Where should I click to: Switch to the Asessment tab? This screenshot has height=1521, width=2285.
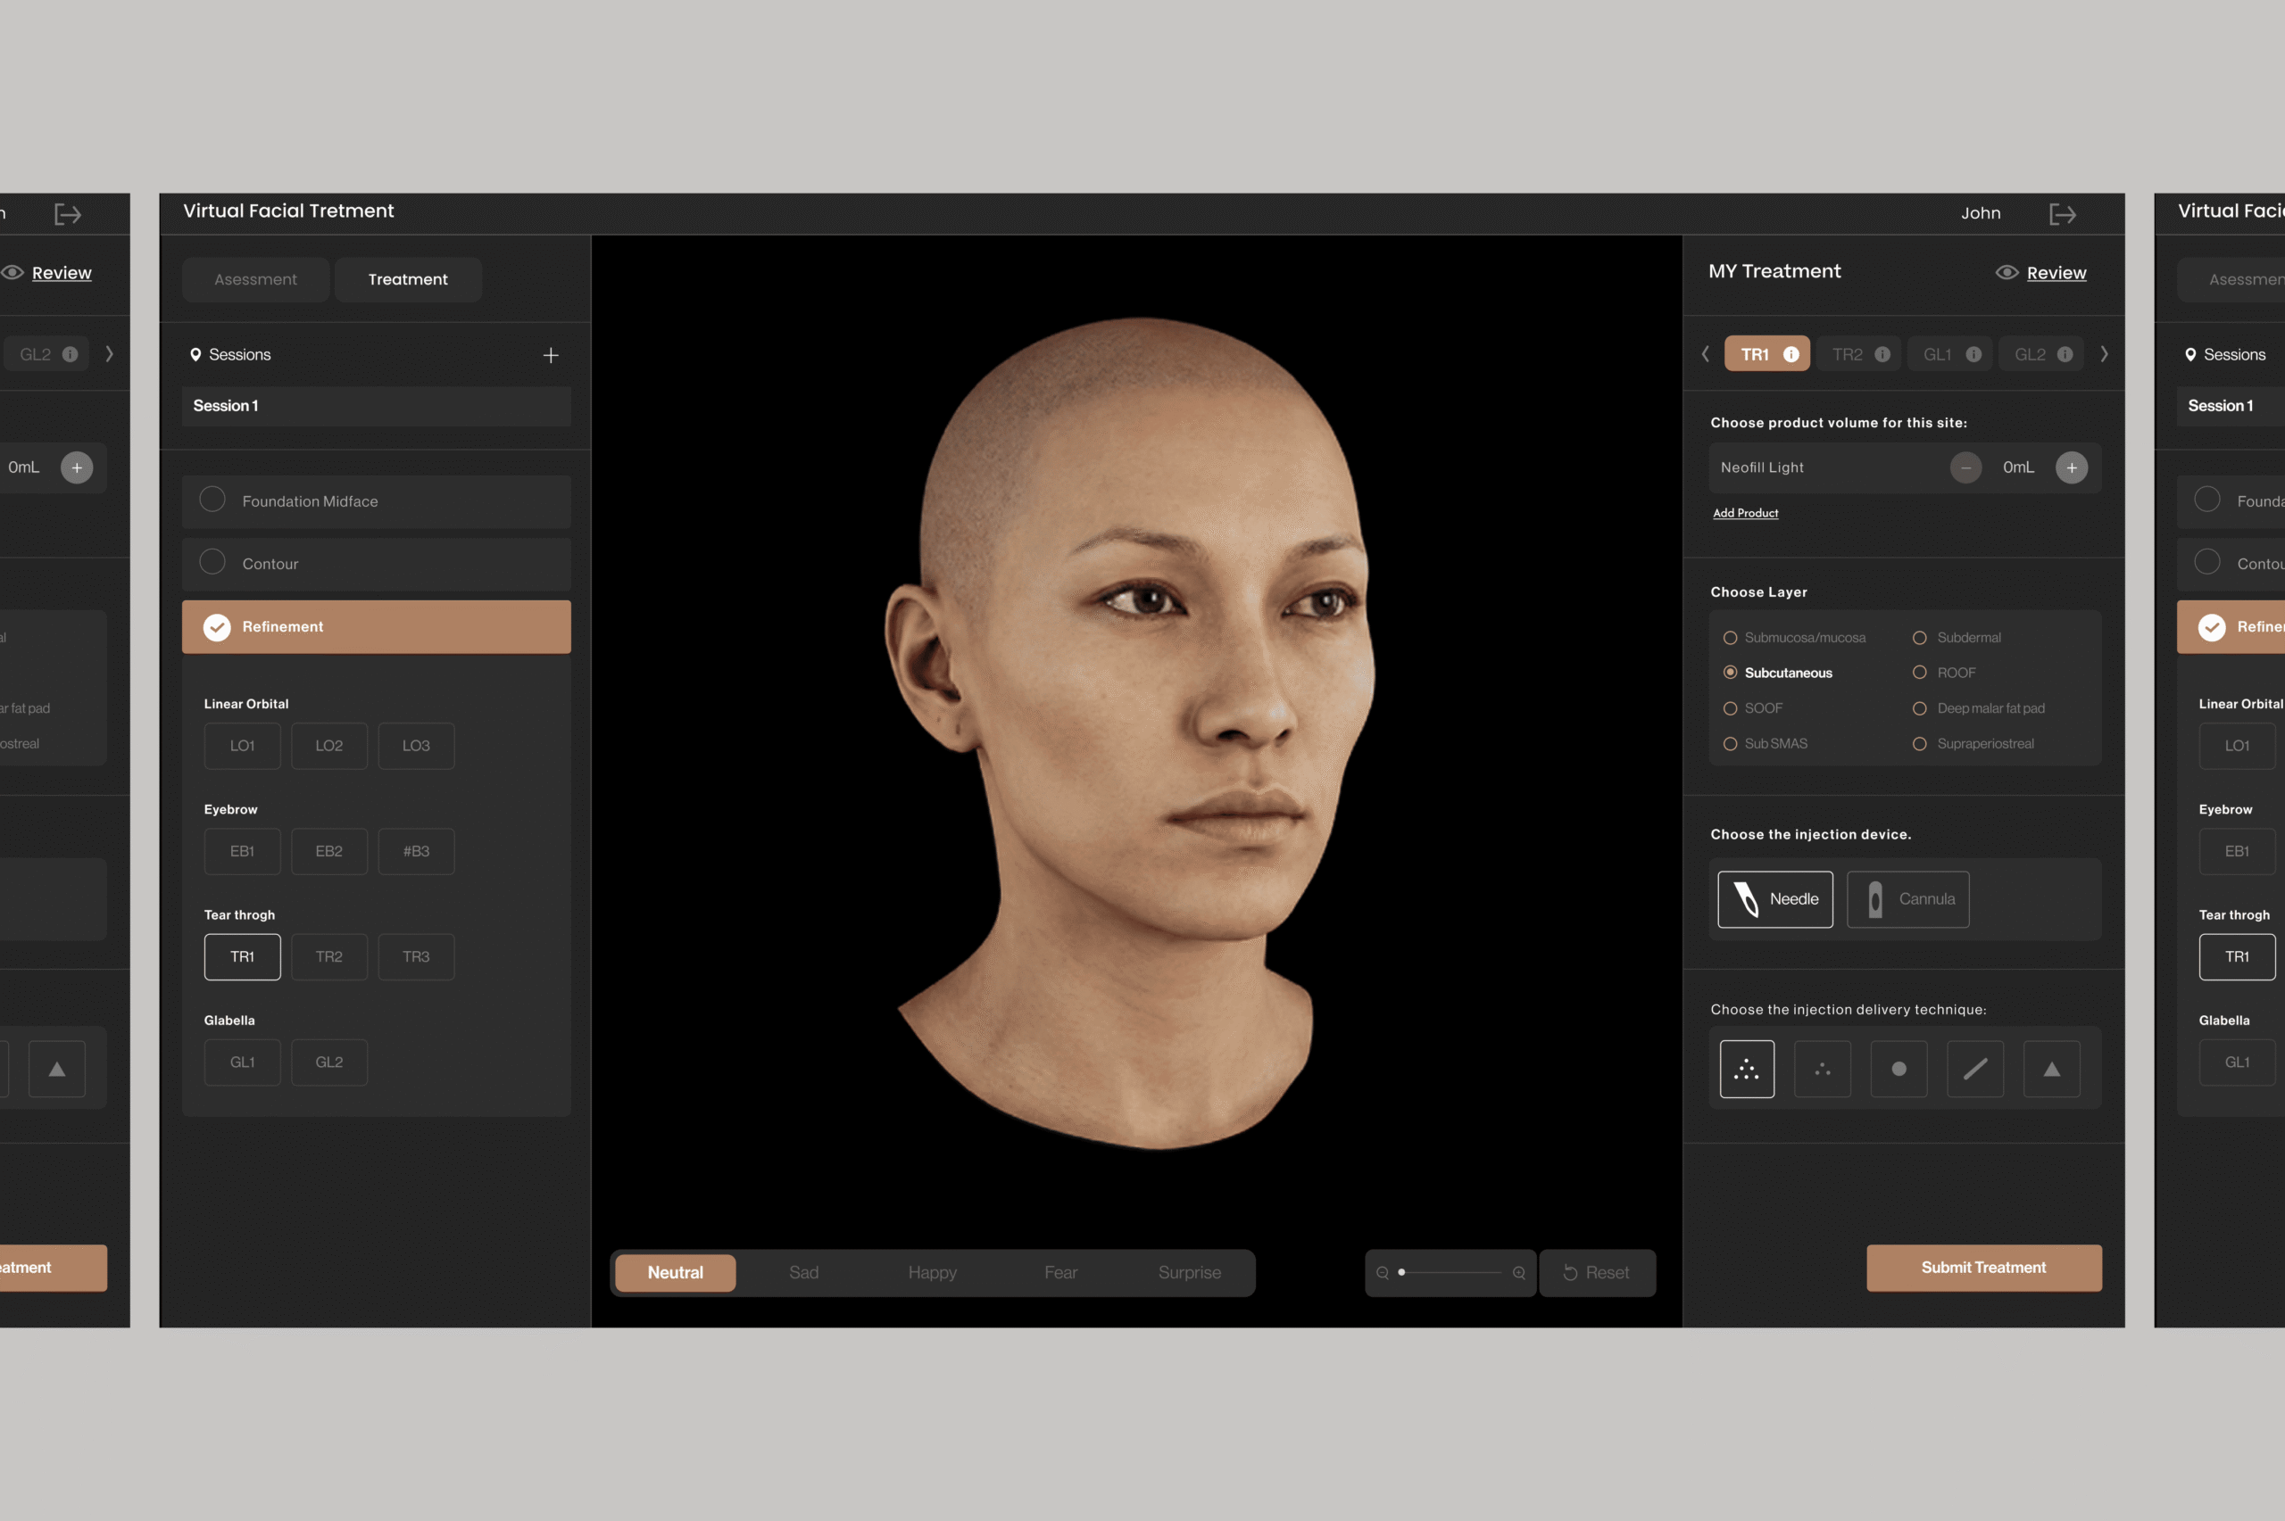[255, 279]
